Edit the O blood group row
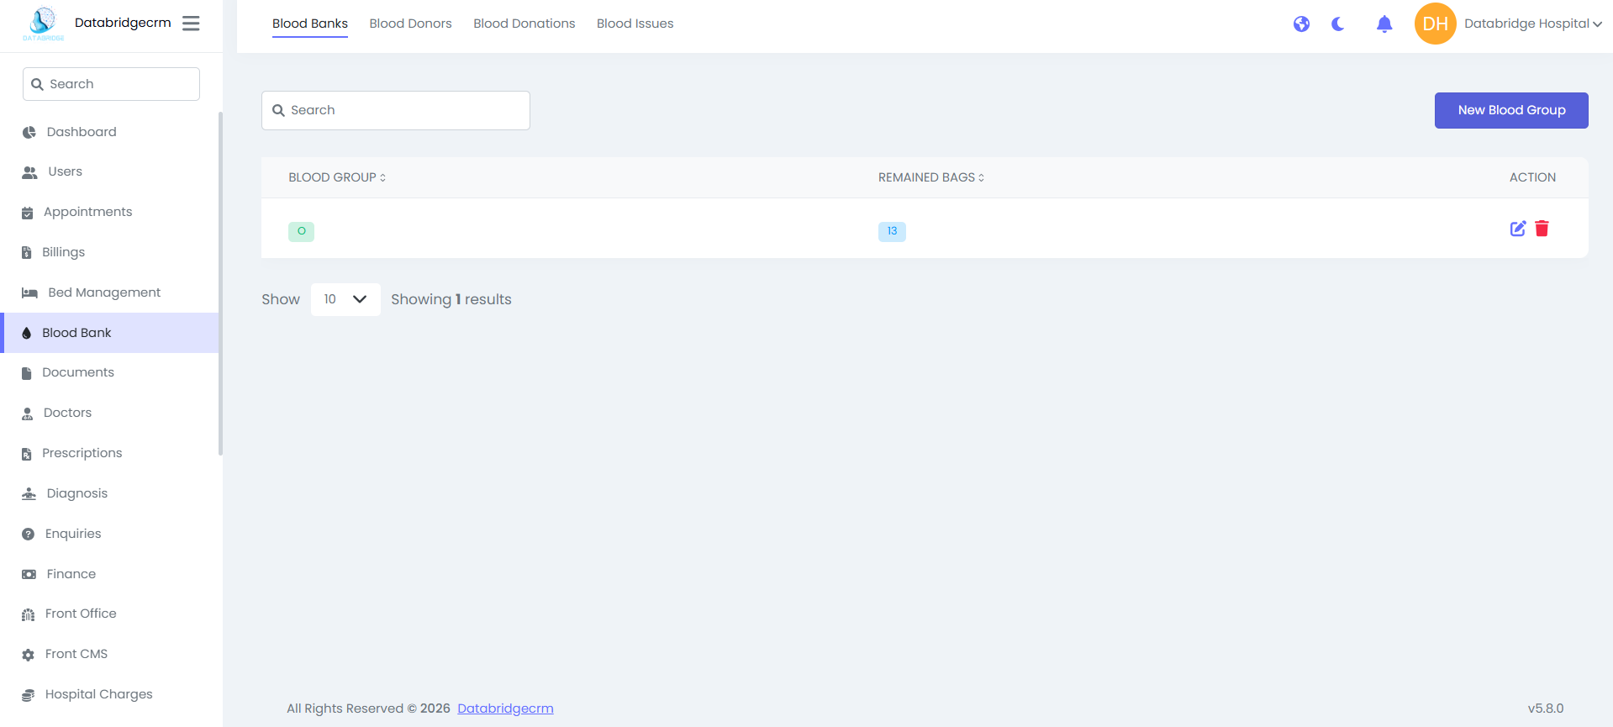 pyautogui.click(x=1518, y=229)
